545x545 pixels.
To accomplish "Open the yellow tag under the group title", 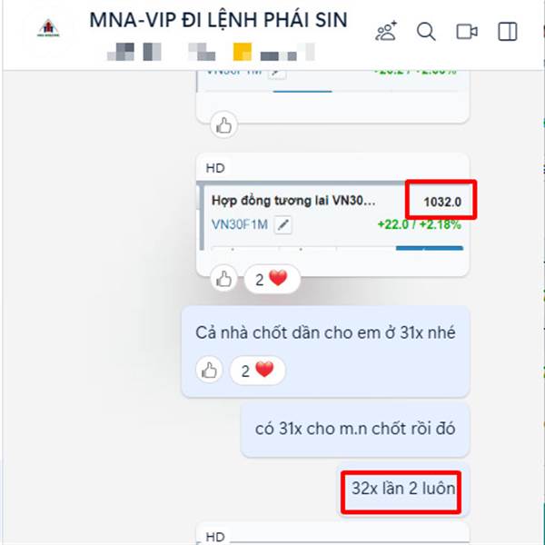I will pos(243,52).
